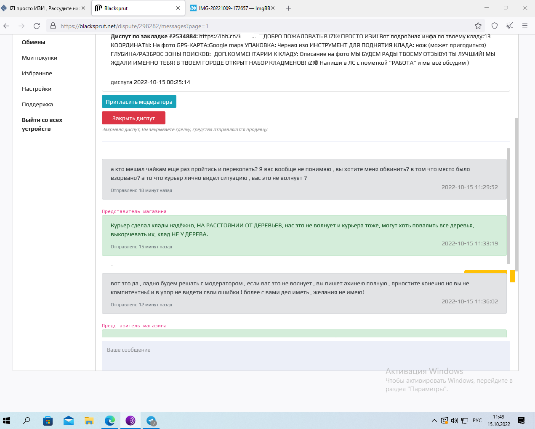Open the notification center icon
This screenshot has height=429, width=535.
coord(521,421)
